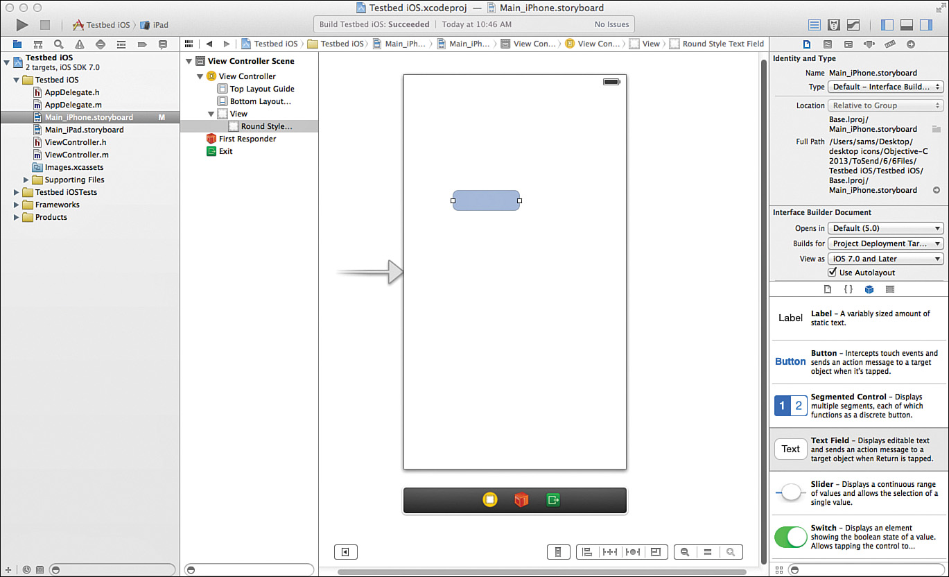This screenshot has width=949, height=577.
Task: Show the Attributes inspector
Action: point(869,44)
